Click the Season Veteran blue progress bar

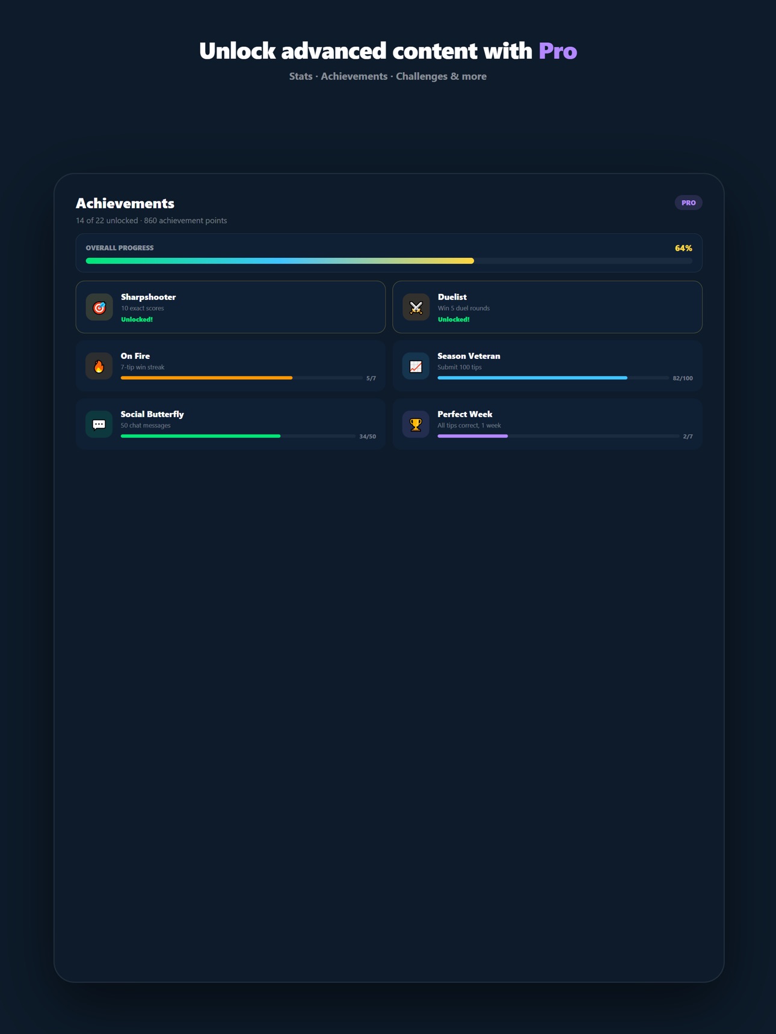[x=553, y=378]
